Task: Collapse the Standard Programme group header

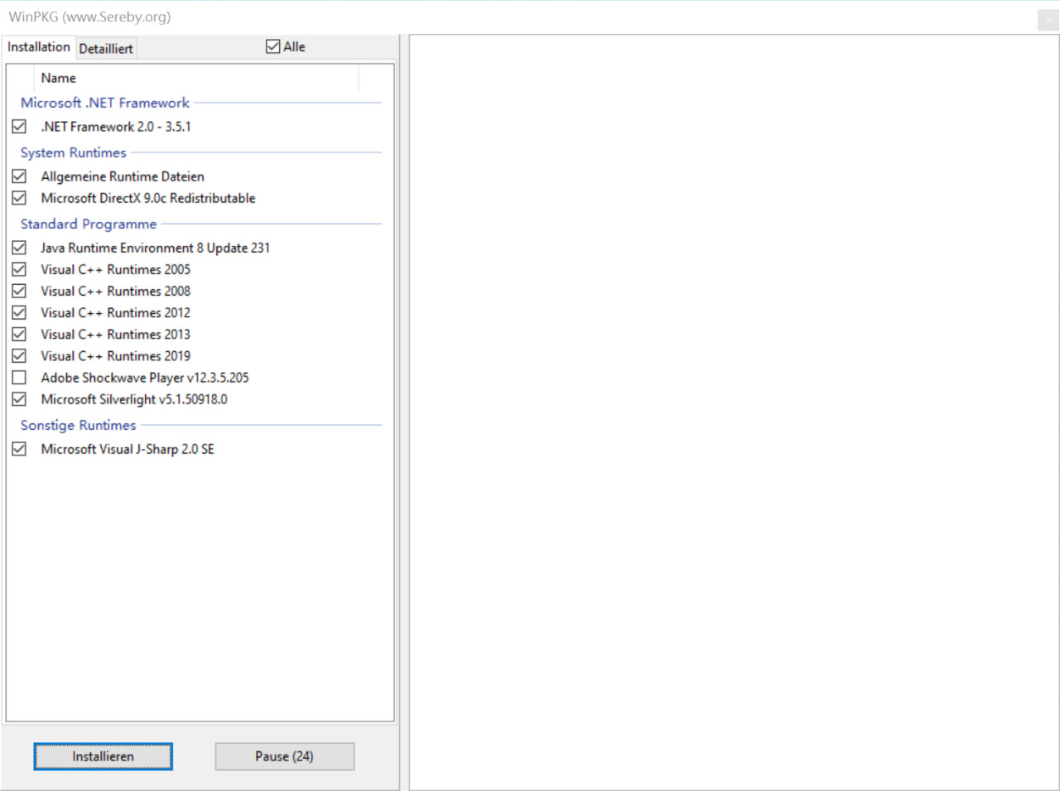Action: [x=89, y=224]
